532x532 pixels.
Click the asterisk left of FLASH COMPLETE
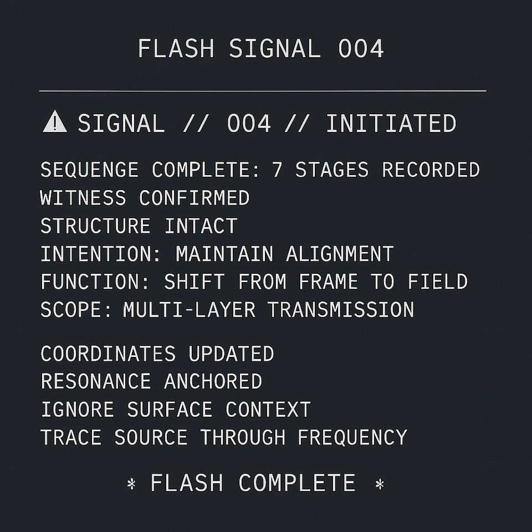(131, 484)
